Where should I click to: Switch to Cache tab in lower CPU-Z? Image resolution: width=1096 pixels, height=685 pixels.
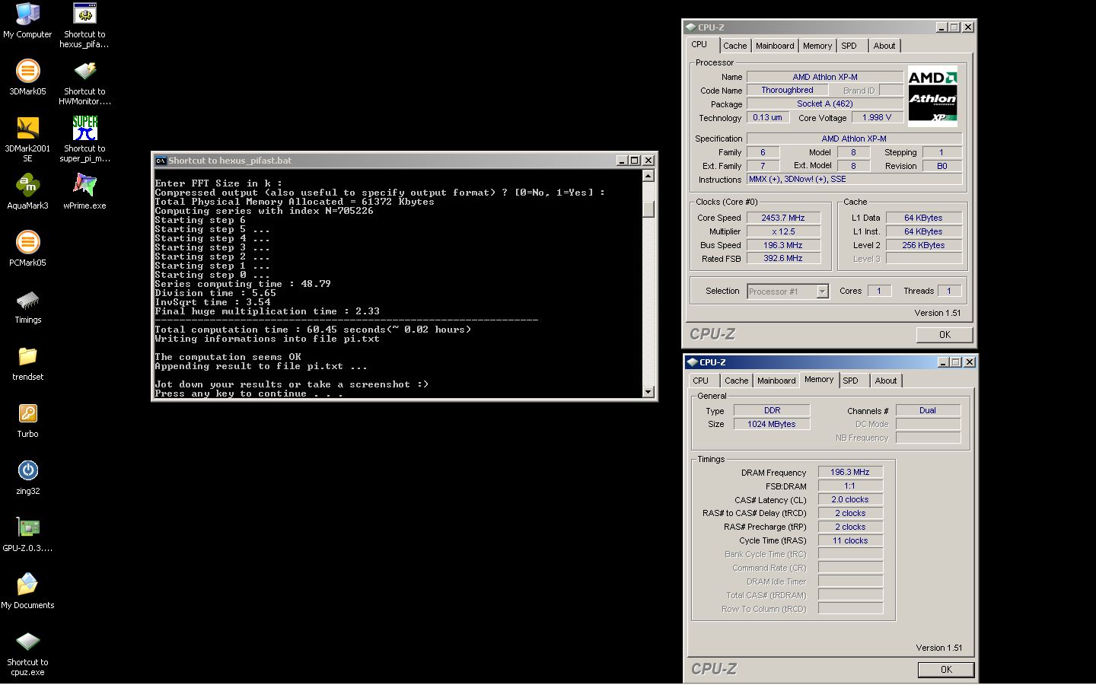coord(736,381)
